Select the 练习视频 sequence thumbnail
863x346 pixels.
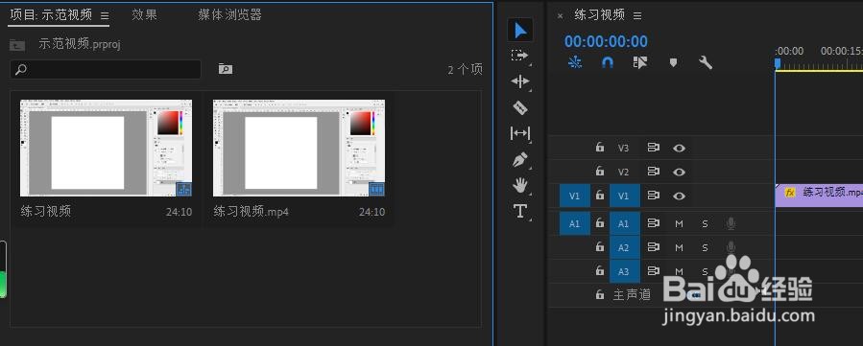(106, 148)
